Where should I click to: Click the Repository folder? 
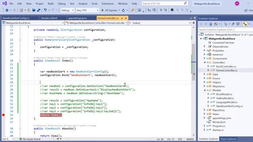219,110
